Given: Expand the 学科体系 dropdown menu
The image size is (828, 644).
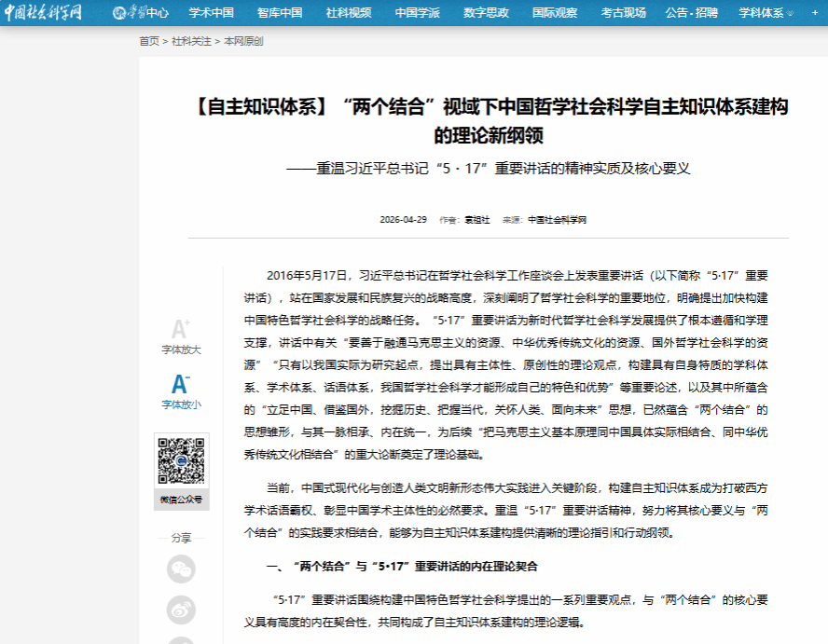Looking at the screenshot, I should (766, 13).
